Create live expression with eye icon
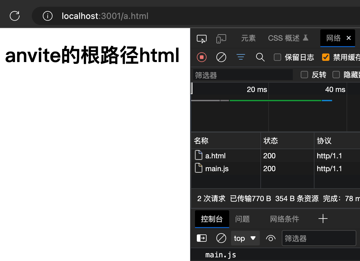Viewport: 360px width, 261px height. (271, 238)
